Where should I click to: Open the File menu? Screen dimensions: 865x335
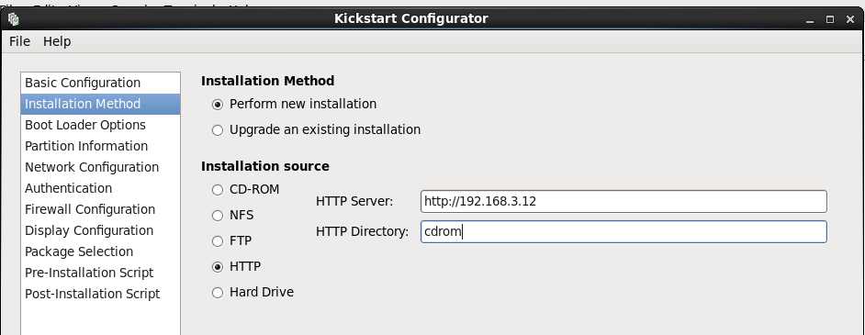19,41
